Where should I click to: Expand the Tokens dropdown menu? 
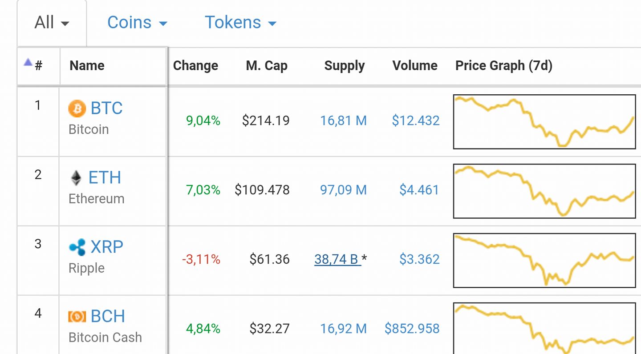click(240, 23)
